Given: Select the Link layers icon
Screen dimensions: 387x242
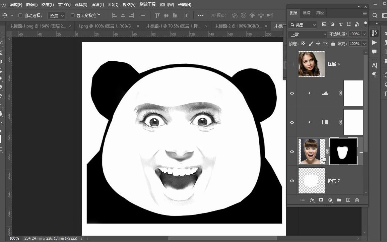Looking at the screenshot, I should click(x=302, y=200).
